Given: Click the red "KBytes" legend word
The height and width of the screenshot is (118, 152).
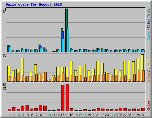Looking at the screenshot, I should (x=148, y=106).
